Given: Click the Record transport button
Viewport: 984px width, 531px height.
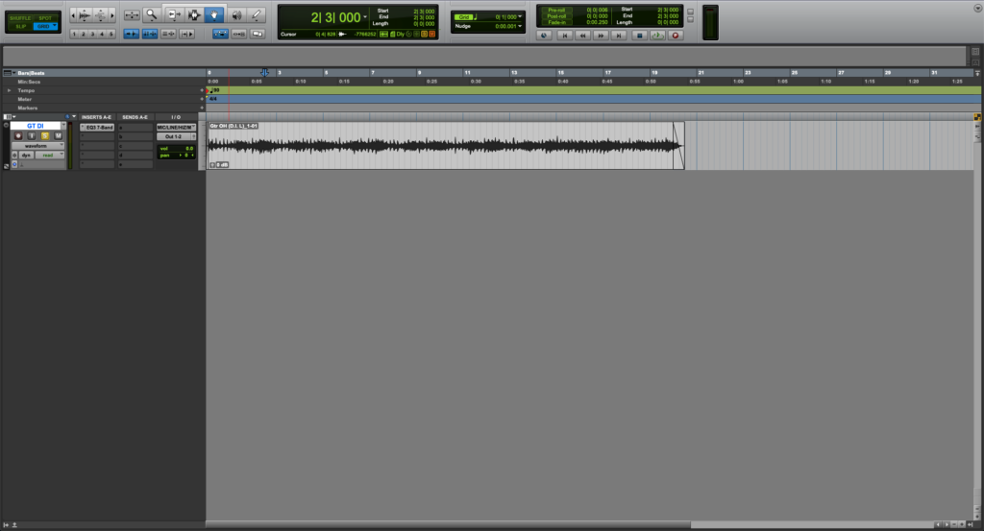Looking at the screenshot, I should click(x=676, y=36).
